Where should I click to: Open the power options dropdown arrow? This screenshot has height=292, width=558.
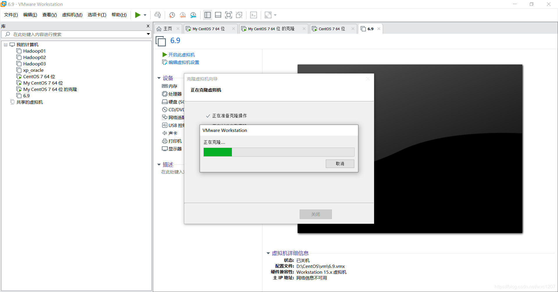tap(145, 15)
